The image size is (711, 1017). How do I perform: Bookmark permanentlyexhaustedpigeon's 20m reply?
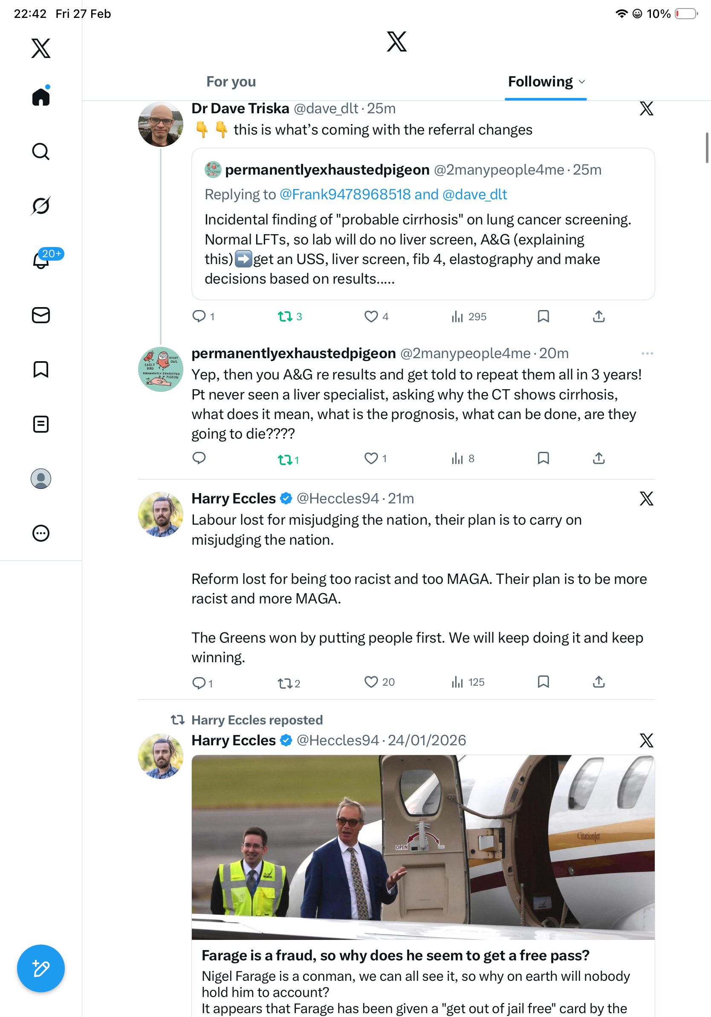pyautogui.click(x=543, y=458)
